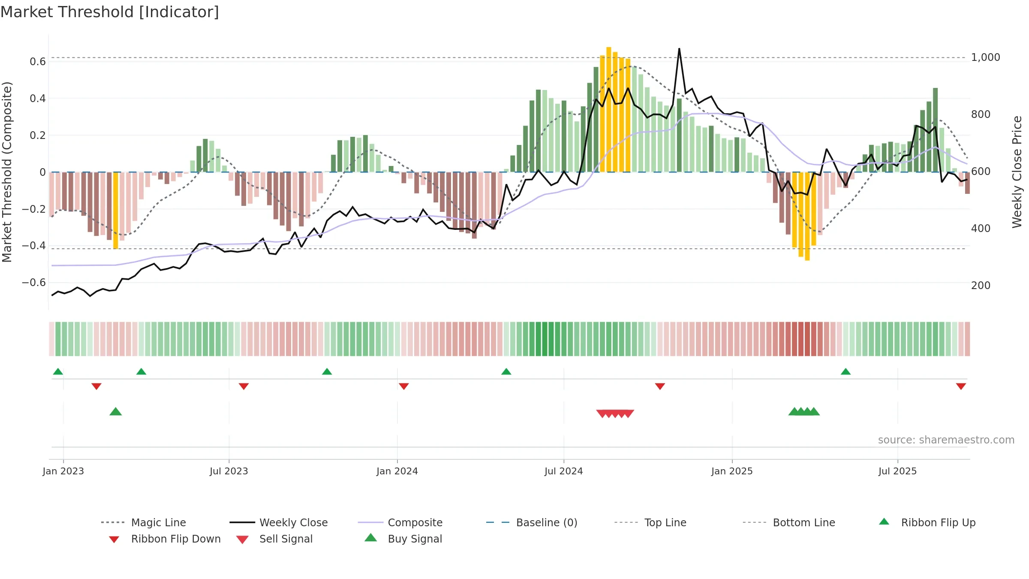Click the Ribbon Flip Down marker just after Jan 2024
Image resolution: width=1029 pixels, height=579 pixels.
(403, 386)
